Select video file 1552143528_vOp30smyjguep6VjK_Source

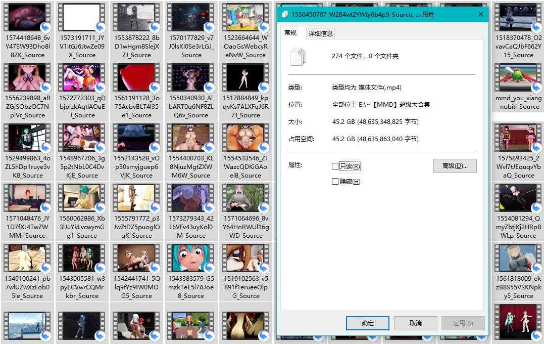coord(136,151)
